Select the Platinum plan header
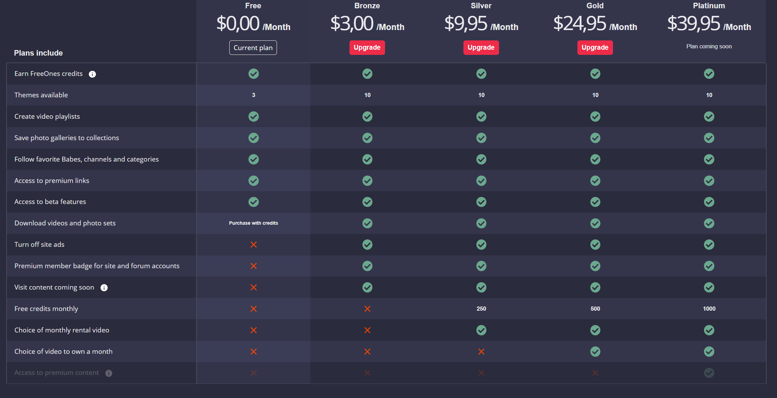This screenshot has height=398, width=777. 709,6
